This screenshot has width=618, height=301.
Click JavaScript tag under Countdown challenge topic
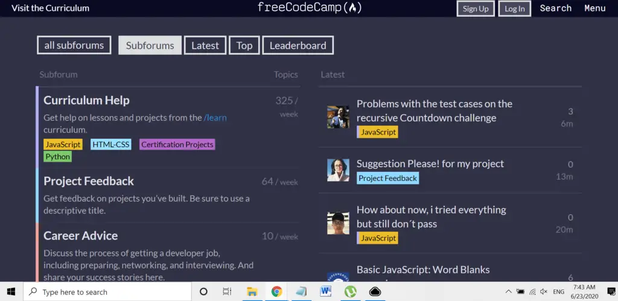[378, 132]
